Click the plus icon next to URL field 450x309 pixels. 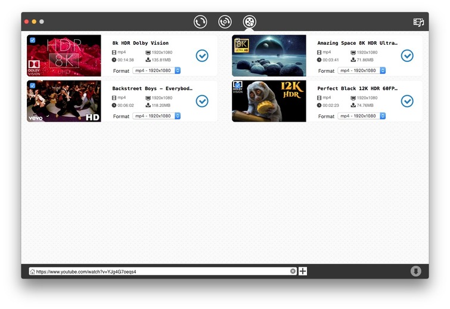click(x=303, y=271)
